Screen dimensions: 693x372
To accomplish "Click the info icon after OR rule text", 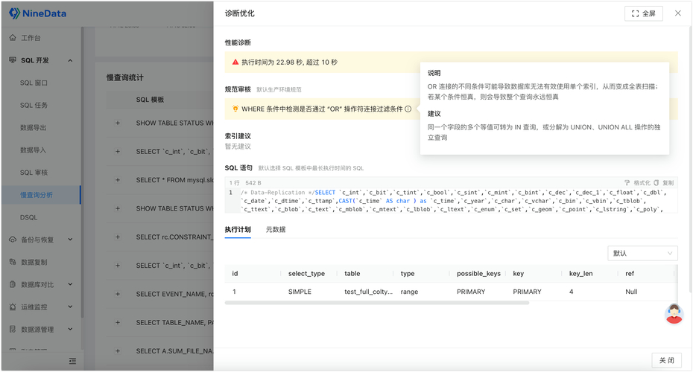I will click(408, 109).
